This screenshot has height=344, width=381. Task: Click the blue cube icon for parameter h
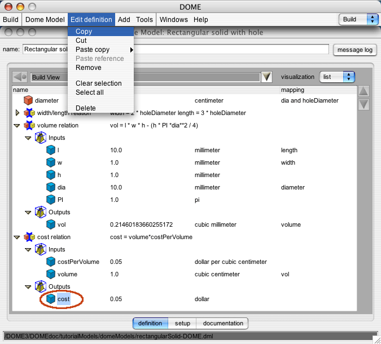coord(51,175)
